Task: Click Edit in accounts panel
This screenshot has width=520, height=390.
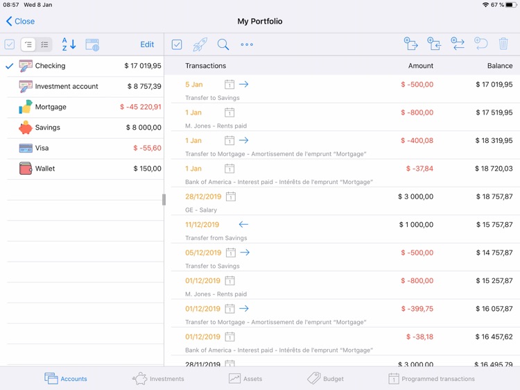Action: [x=147, y=44]
